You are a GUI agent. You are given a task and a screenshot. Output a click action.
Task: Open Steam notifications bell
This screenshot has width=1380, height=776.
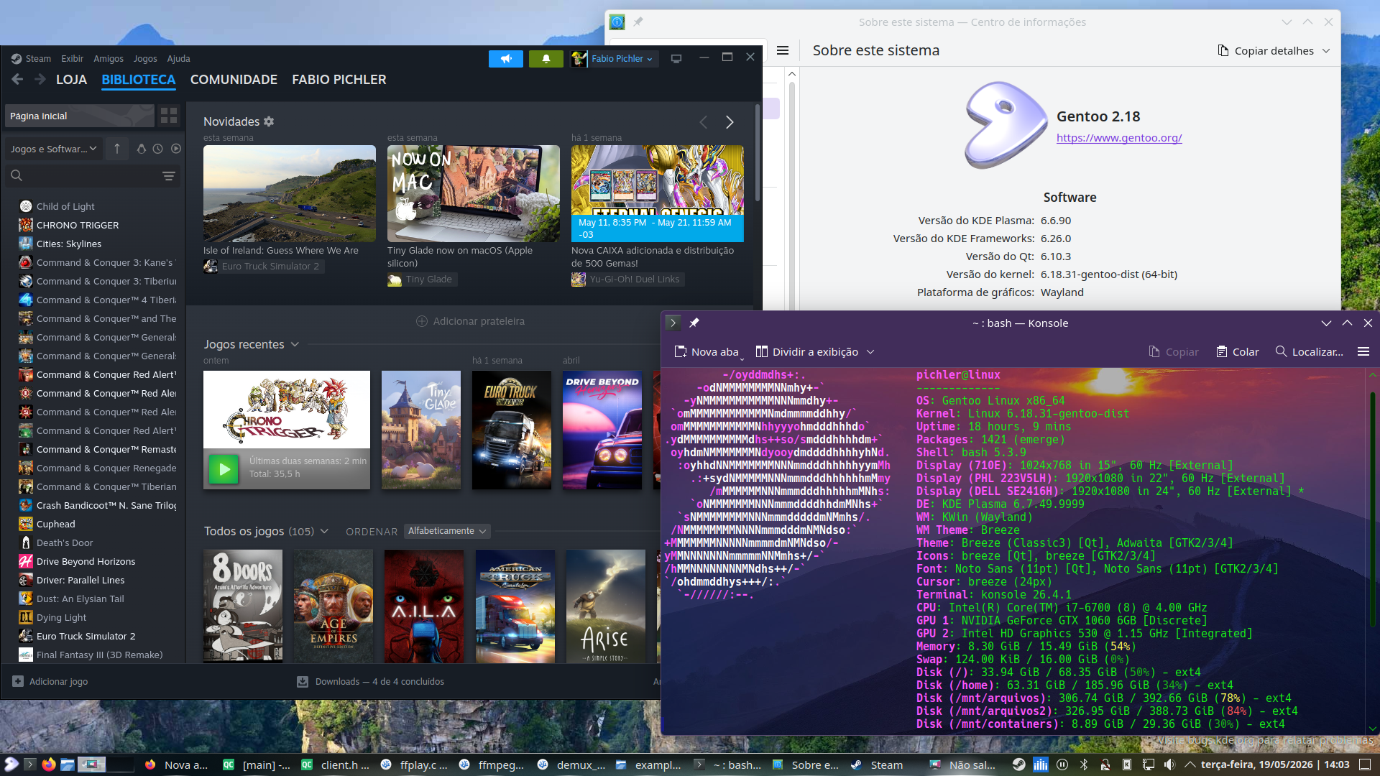[546, 59]
